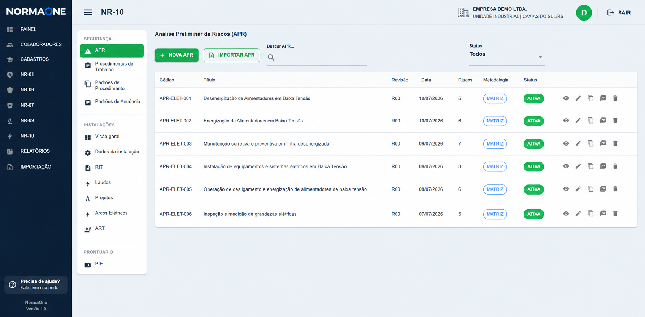Open Importação in the left sidebar
The width and height of the screenshot is (645, 317).
(x=36, y=167)
